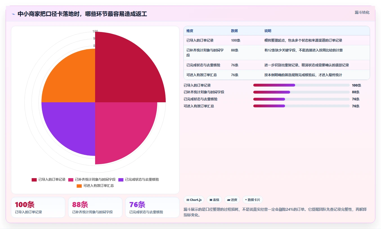Click the chart axis label 100

pyautogui.click(x=95, y=31)
